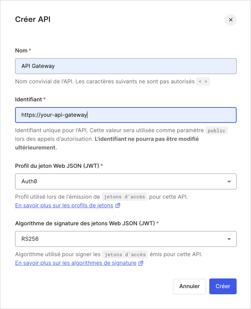The height and width of the screenshot is (309, 251).
Task: Click the external link icon beside signature algorithms link
Action: coord(140,263)
